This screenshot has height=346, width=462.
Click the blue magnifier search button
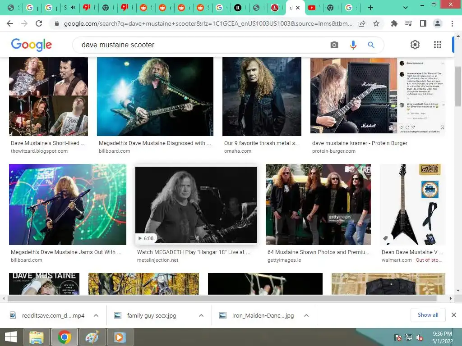point(371,45)
